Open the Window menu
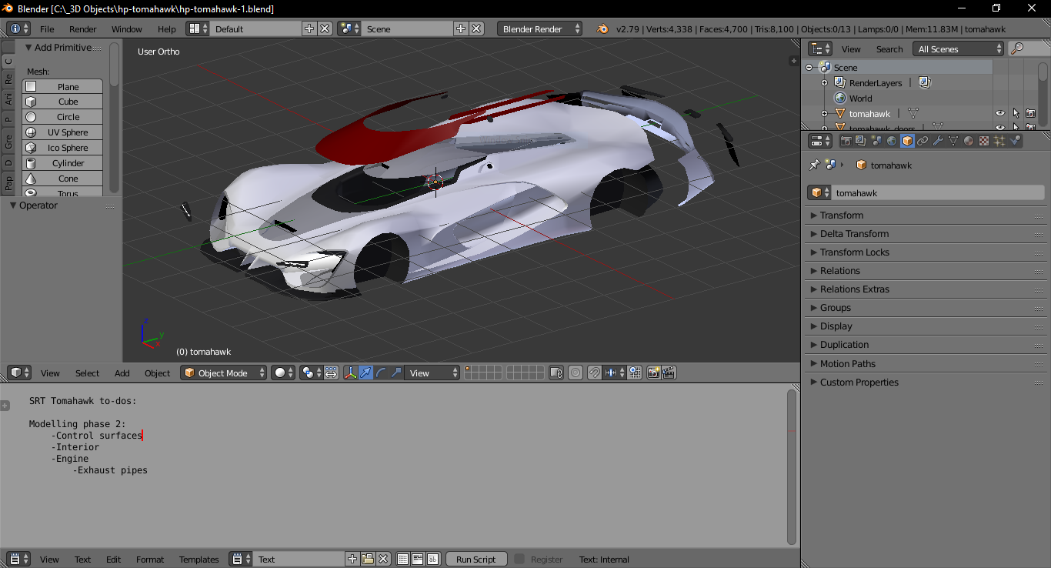 (x=127, y=28)
